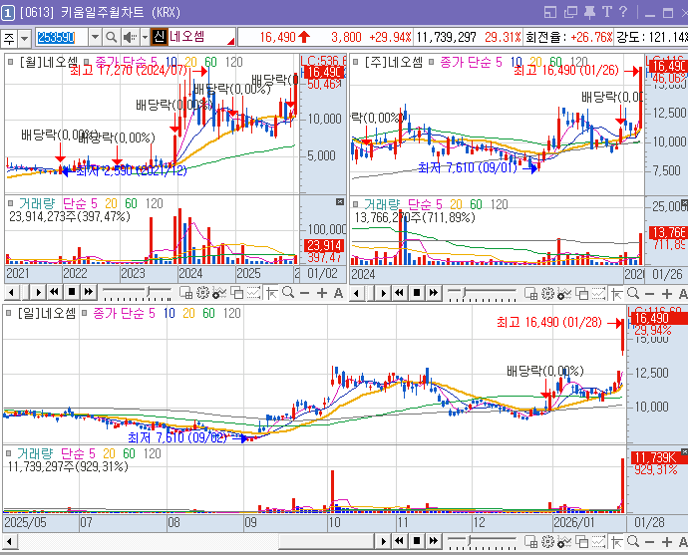This screenshot has width=688, height=555.
Task: Zoom in daily chart with plus button
Action: (666, 542)
